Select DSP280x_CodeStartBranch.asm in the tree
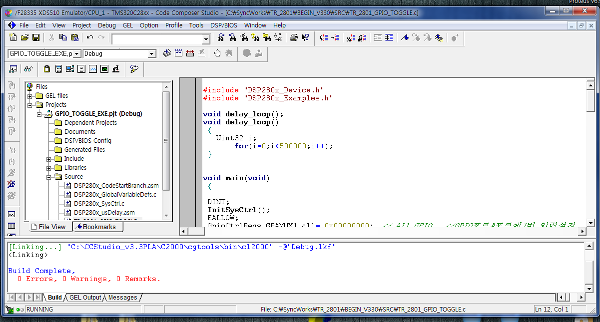This screenshot has height=322, width=600. point(116,186)
